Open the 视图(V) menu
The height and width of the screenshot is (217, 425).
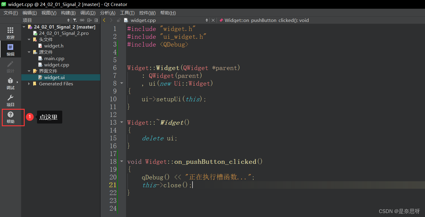49,13
